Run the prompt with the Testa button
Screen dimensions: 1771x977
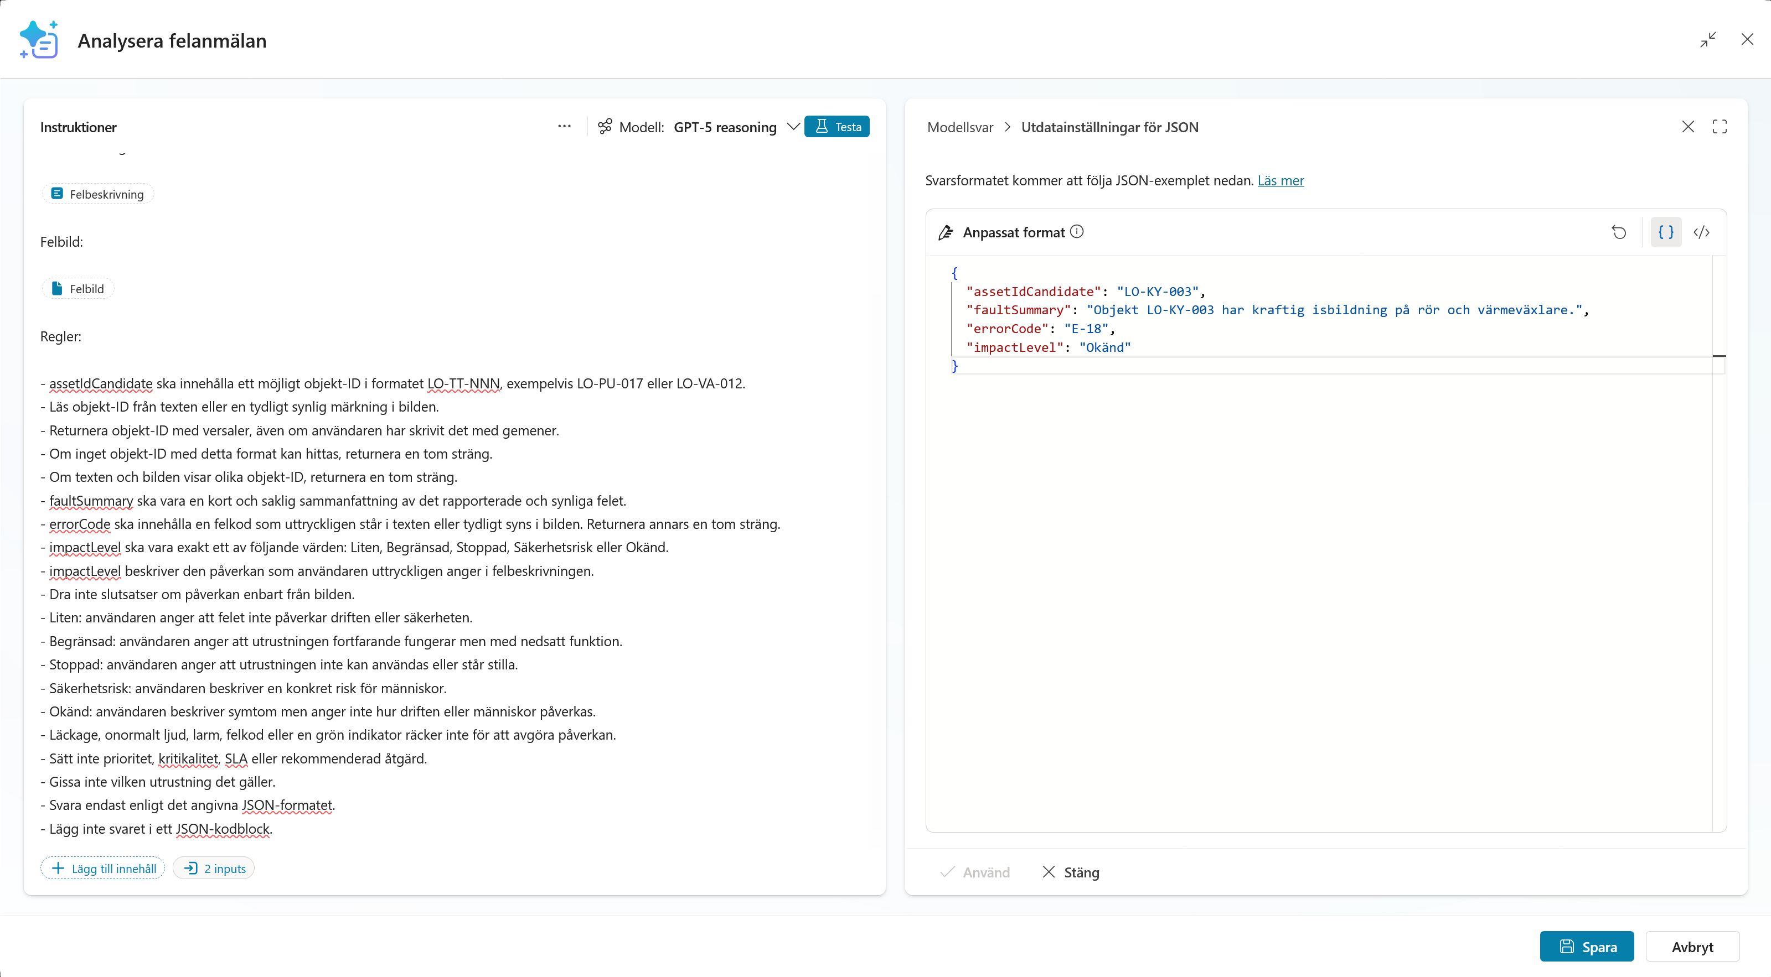tap(837, 127)
